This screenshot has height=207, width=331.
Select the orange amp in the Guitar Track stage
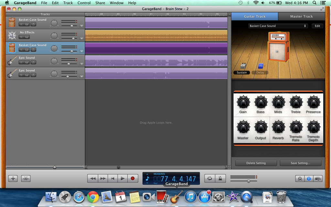tap(279, 47)
